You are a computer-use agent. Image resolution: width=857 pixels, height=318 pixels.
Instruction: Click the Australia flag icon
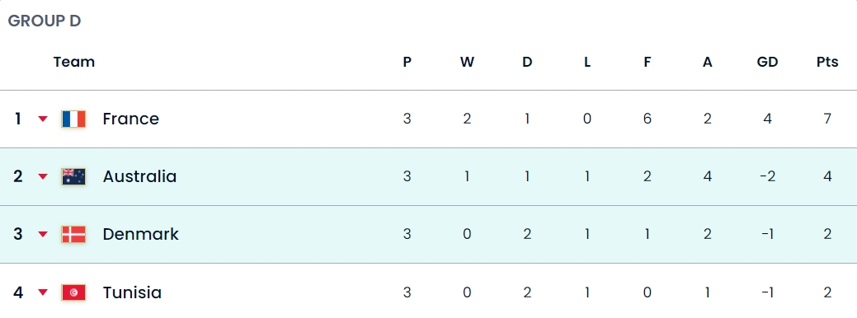[73, 177]
